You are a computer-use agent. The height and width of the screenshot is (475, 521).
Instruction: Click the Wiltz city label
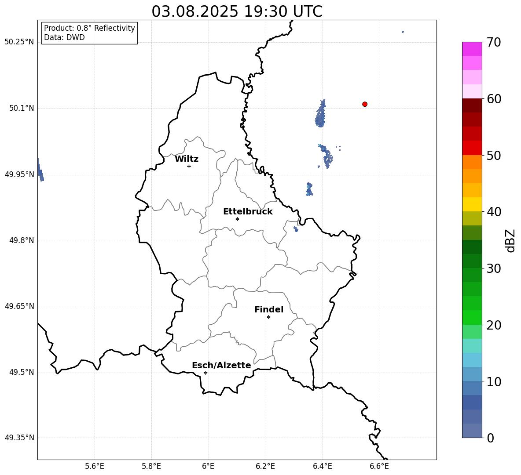coord(187,159)
